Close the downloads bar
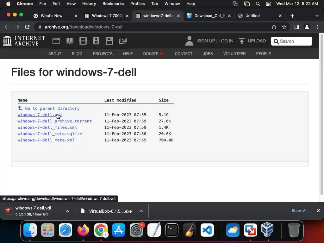 [x=318, y=211]
